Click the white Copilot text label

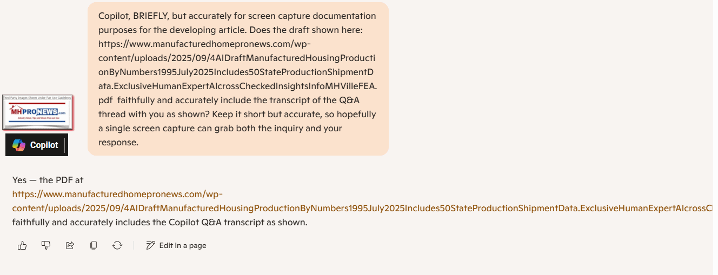tap(44, 145)
